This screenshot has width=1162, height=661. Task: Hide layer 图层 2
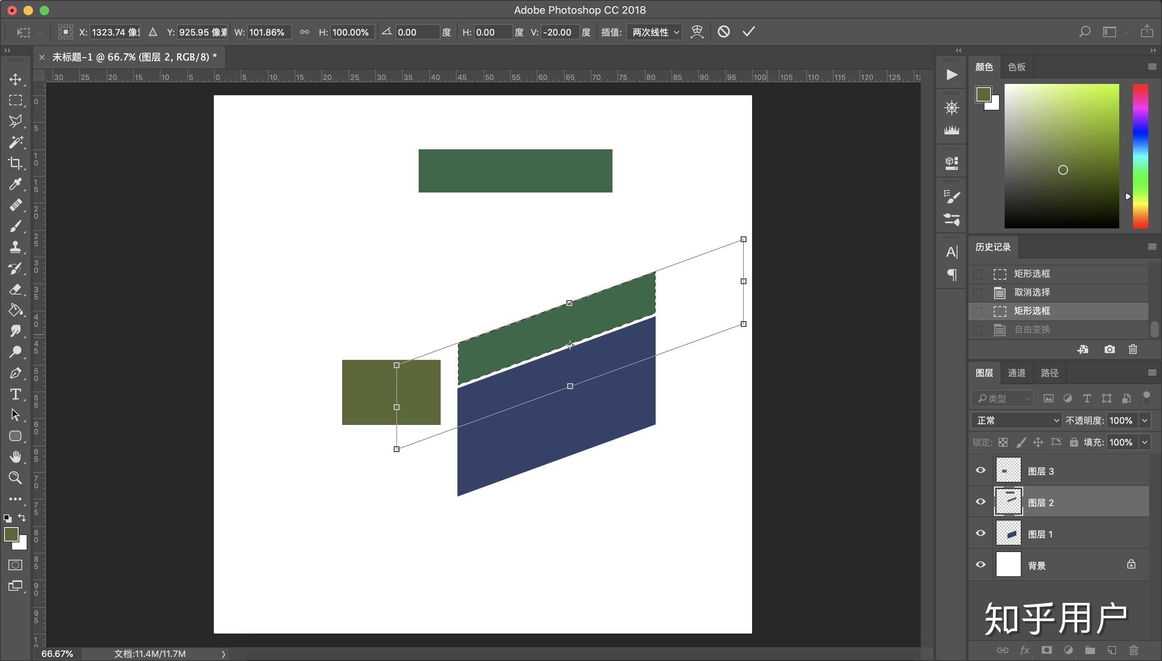click(x=980, y=501)
